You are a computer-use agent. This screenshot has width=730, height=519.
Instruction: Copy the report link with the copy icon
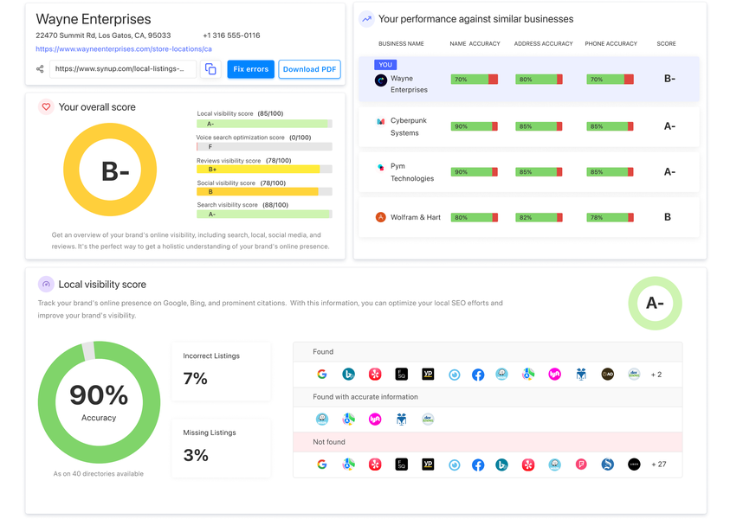coord(210,69)
